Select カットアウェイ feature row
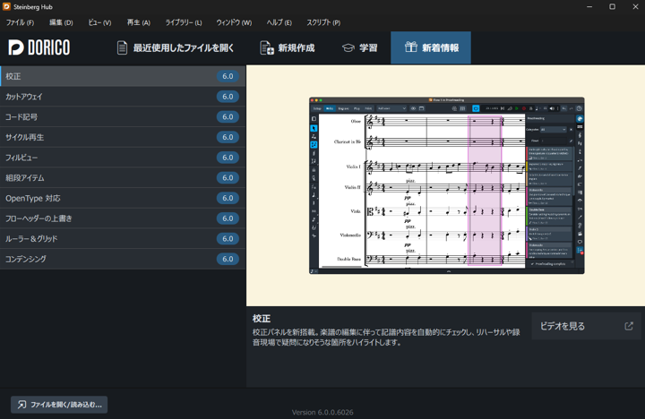The image size is (645, 419). click(123, 97)
